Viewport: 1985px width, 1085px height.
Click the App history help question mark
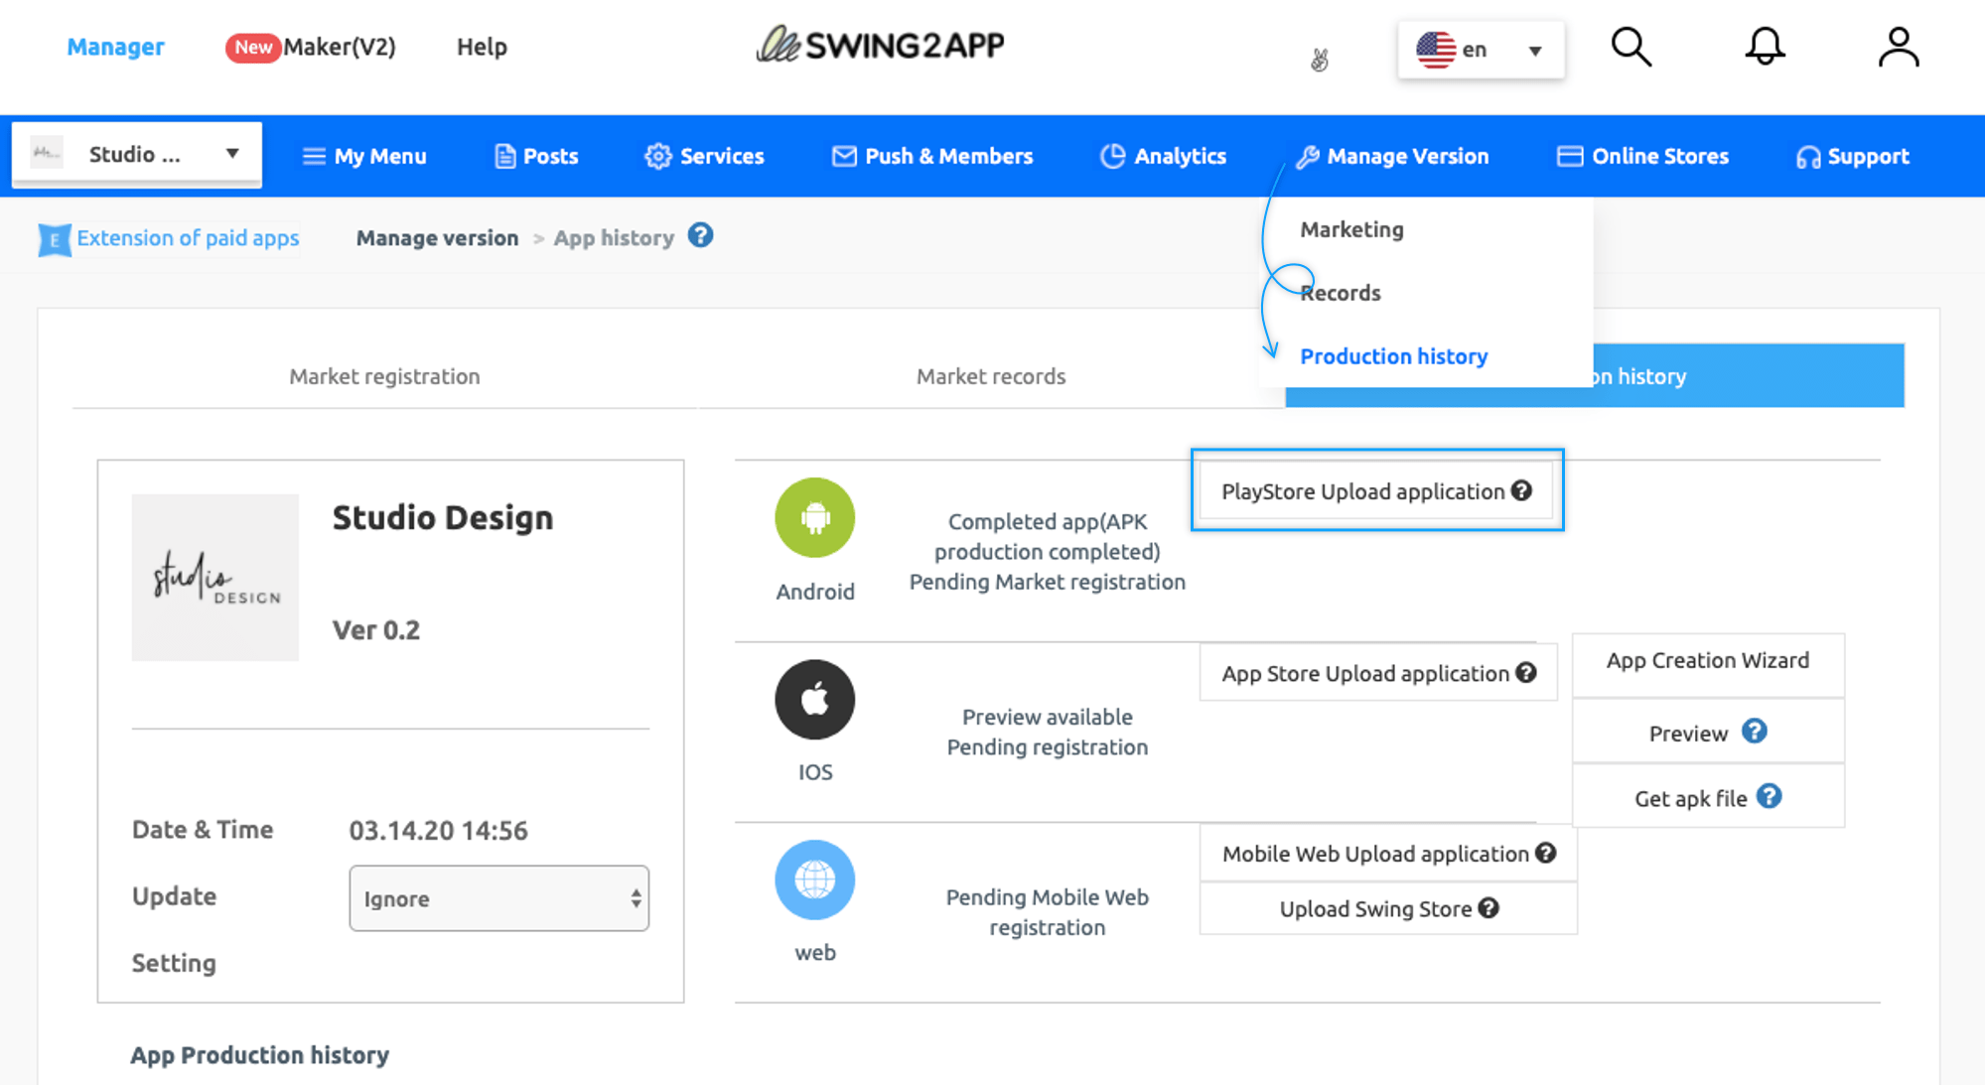click(700, 236)
